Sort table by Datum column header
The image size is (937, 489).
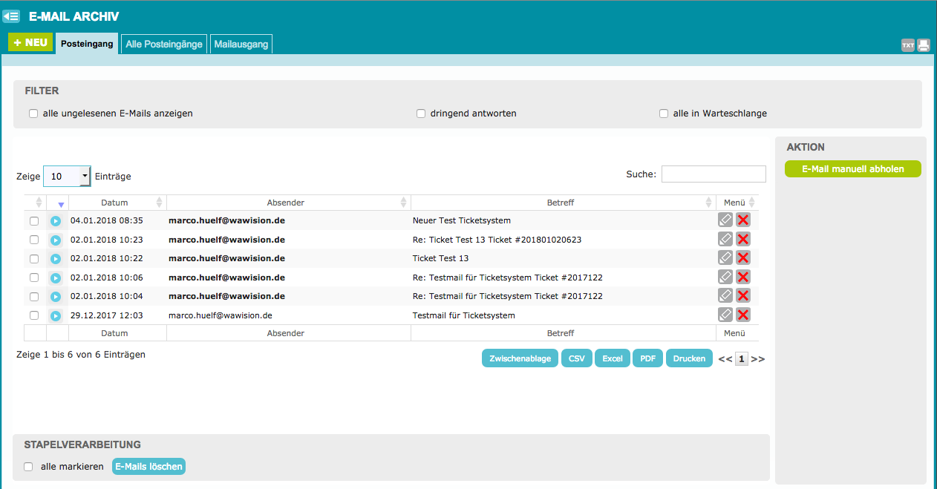click(114, 203)
